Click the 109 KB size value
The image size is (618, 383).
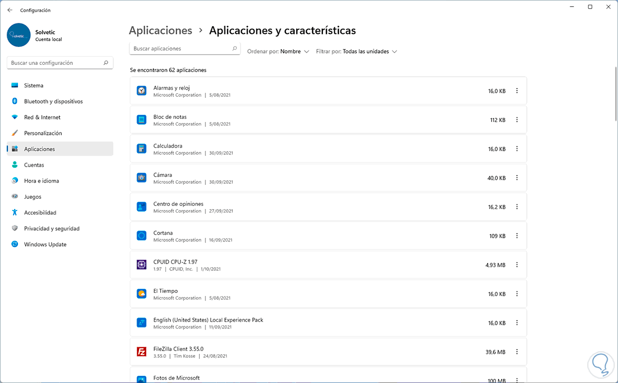[x=497, y=236]
